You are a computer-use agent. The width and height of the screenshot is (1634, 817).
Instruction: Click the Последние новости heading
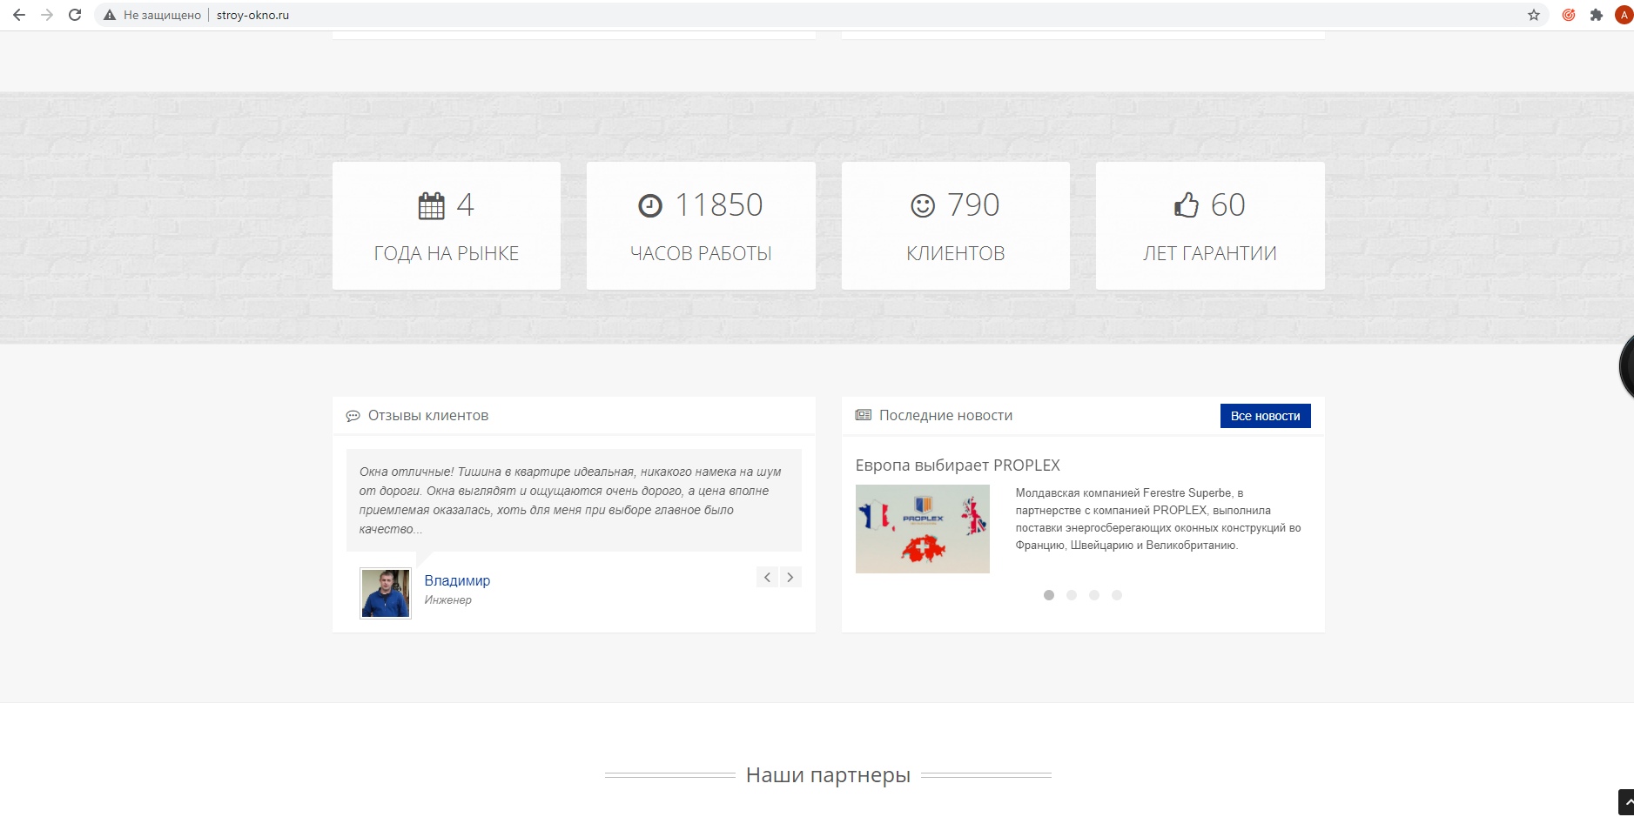946,416
